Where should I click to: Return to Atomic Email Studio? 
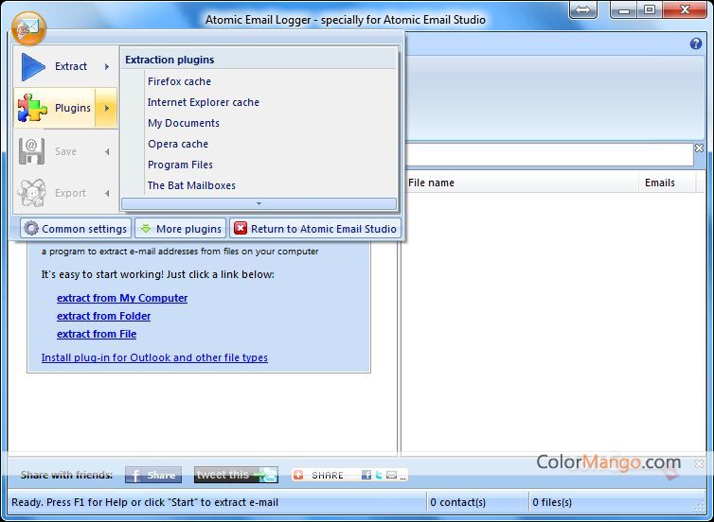point(315,229)
